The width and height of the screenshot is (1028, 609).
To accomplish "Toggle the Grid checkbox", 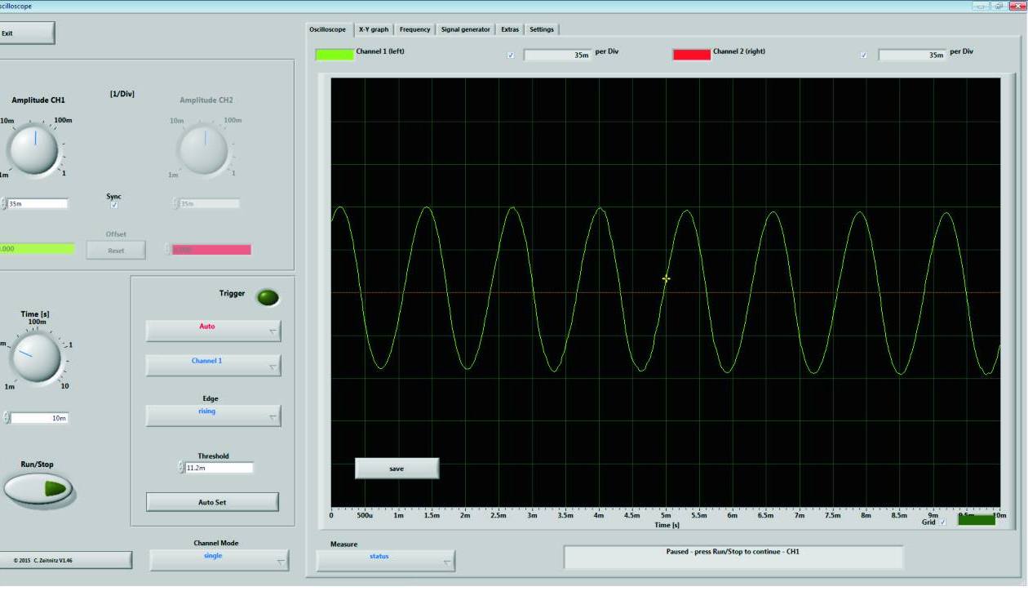I will (942, 522).
